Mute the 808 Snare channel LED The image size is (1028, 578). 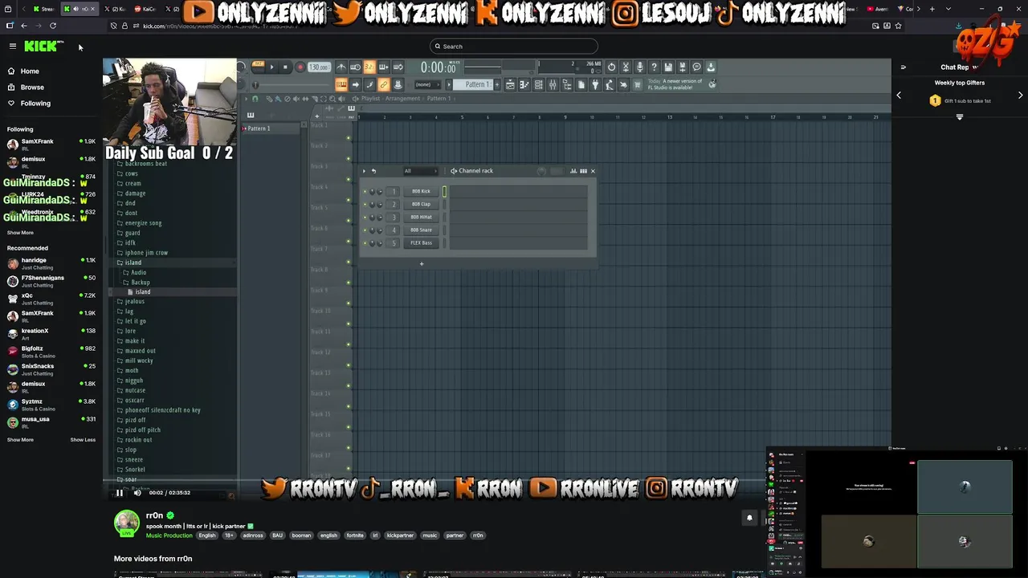click(365, 230)
